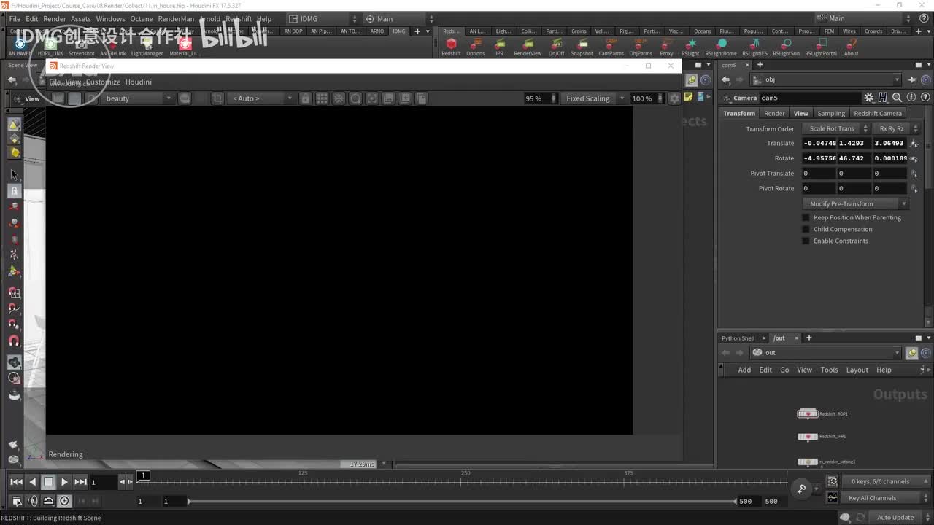
Task: Enable Child Compensation checkbox
Action: click(x=806, y=229)
